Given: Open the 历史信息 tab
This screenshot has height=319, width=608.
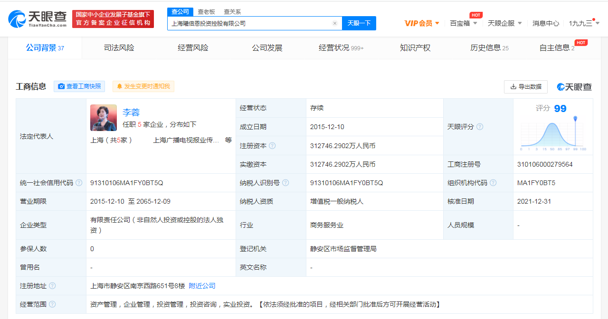Looking at the screenshot, I should (x=489, y=48).
